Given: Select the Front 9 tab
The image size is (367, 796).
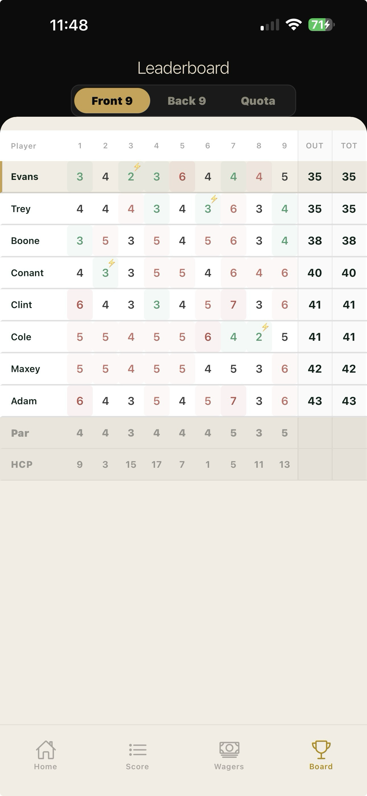Looking at the screenshot, I should pyautogui.click(x=112, y=100).
